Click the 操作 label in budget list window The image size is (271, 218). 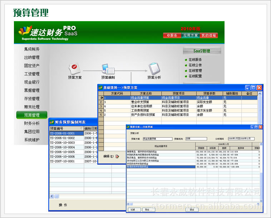pyautogui.click(x=63, y=205)
